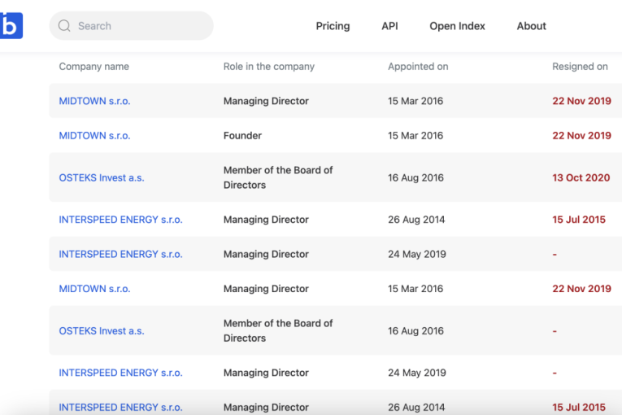Screen dimensions: 622x415
Task: Click the Founder role cell
Action: coord(242,136)
